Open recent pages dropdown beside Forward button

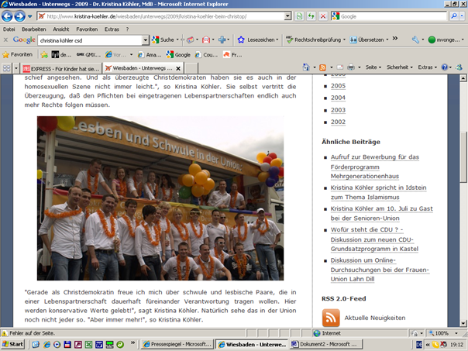click(x=30, y=16)
